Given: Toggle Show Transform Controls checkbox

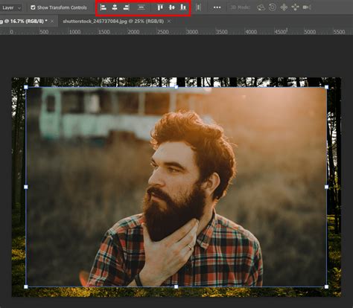Looking at the screenshot, I should tap(33, 7).
